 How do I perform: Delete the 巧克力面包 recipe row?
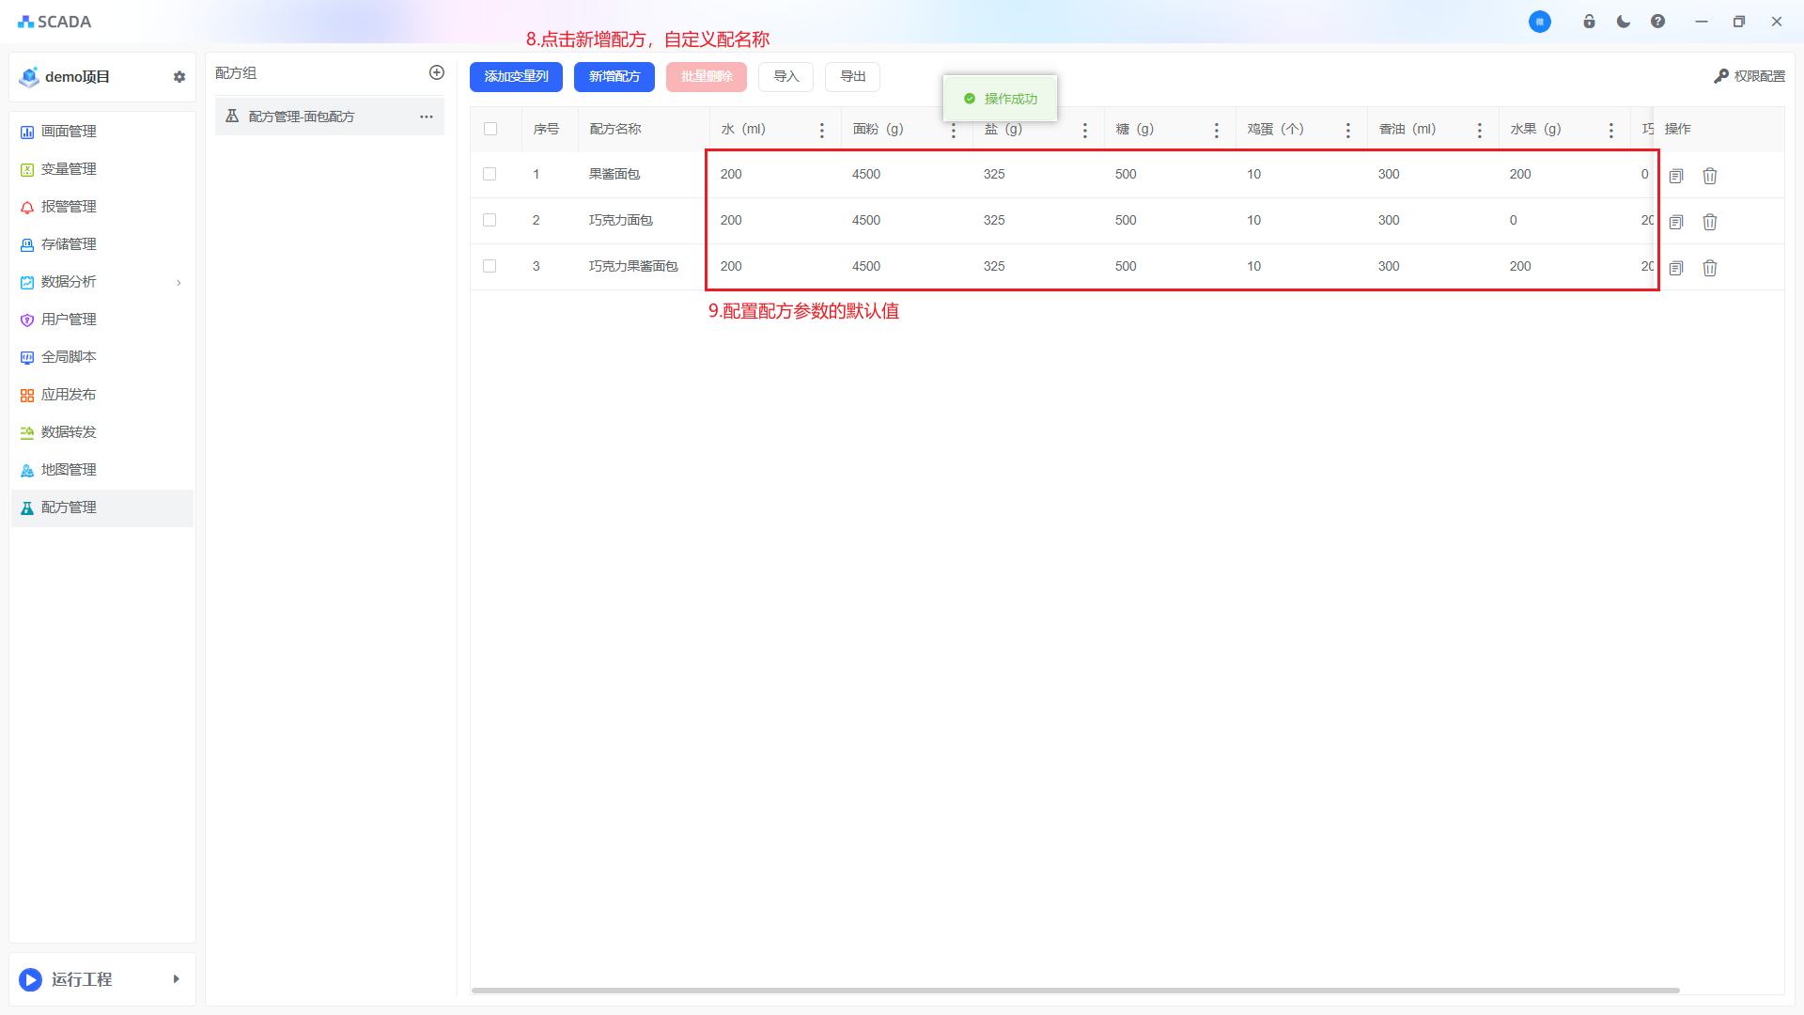[x=1709, y=222]
